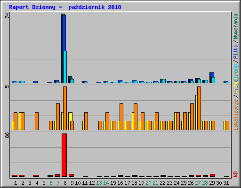
Task: Click the 'Lokalizacje' legend label
Action: [x=235, y=114]
